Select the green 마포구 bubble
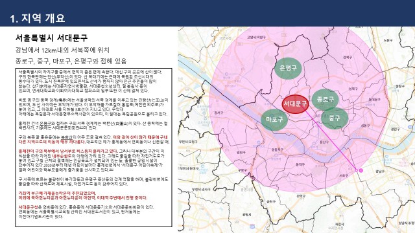415x233 pixels. [274, 119]
